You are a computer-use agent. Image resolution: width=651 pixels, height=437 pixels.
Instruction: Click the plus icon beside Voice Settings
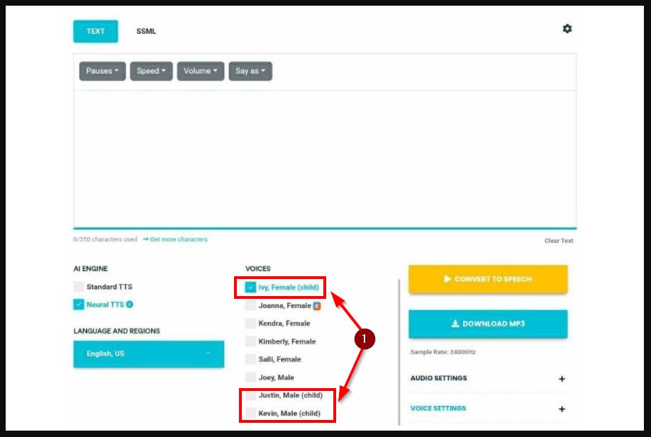pyautogui.click(x=562, y=409)
